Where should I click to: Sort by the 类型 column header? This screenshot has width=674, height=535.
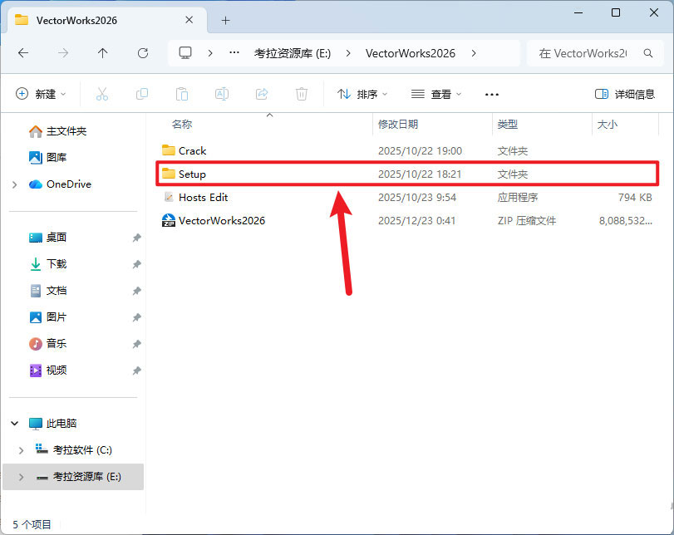[x=507, y=125]
